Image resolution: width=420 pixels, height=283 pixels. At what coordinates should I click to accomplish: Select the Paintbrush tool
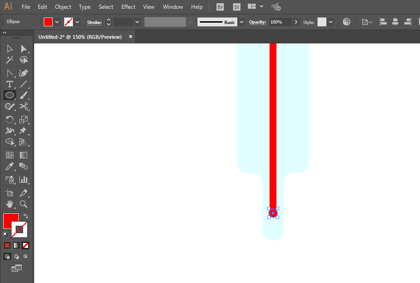pyautogui.click(x=24, y=95)
